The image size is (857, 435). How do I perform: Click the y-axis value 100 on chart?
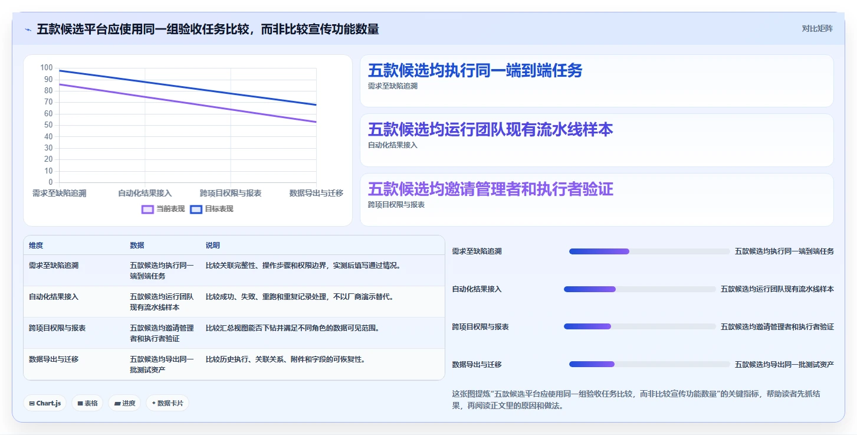pyautogui.click(x=47, y=68)
